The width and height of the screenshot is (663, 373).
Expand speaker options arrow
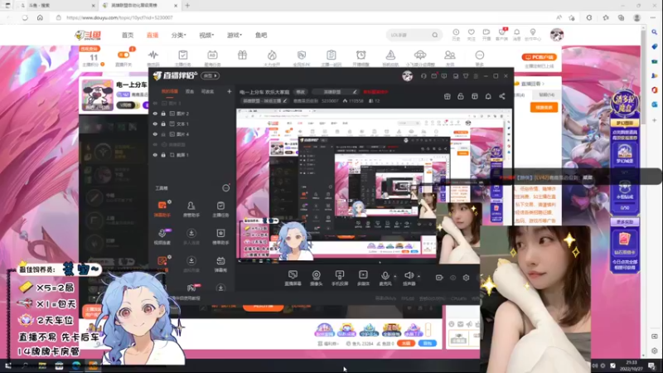click(419, 276)
